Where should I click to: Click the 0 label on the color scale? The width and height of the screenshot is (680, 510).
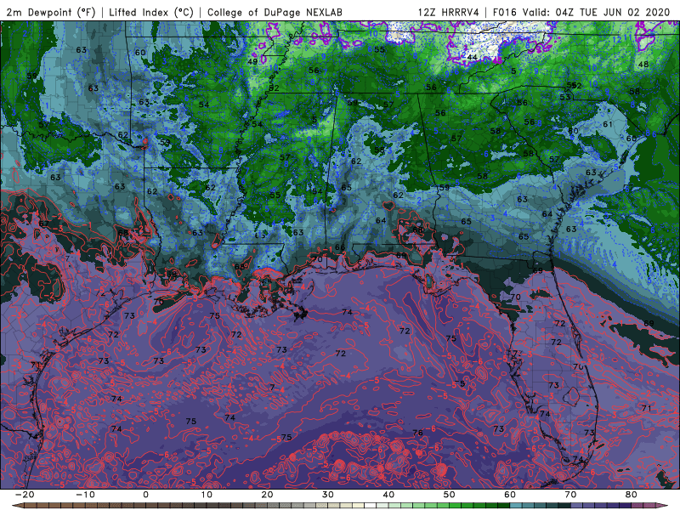(x=145, y=495)
